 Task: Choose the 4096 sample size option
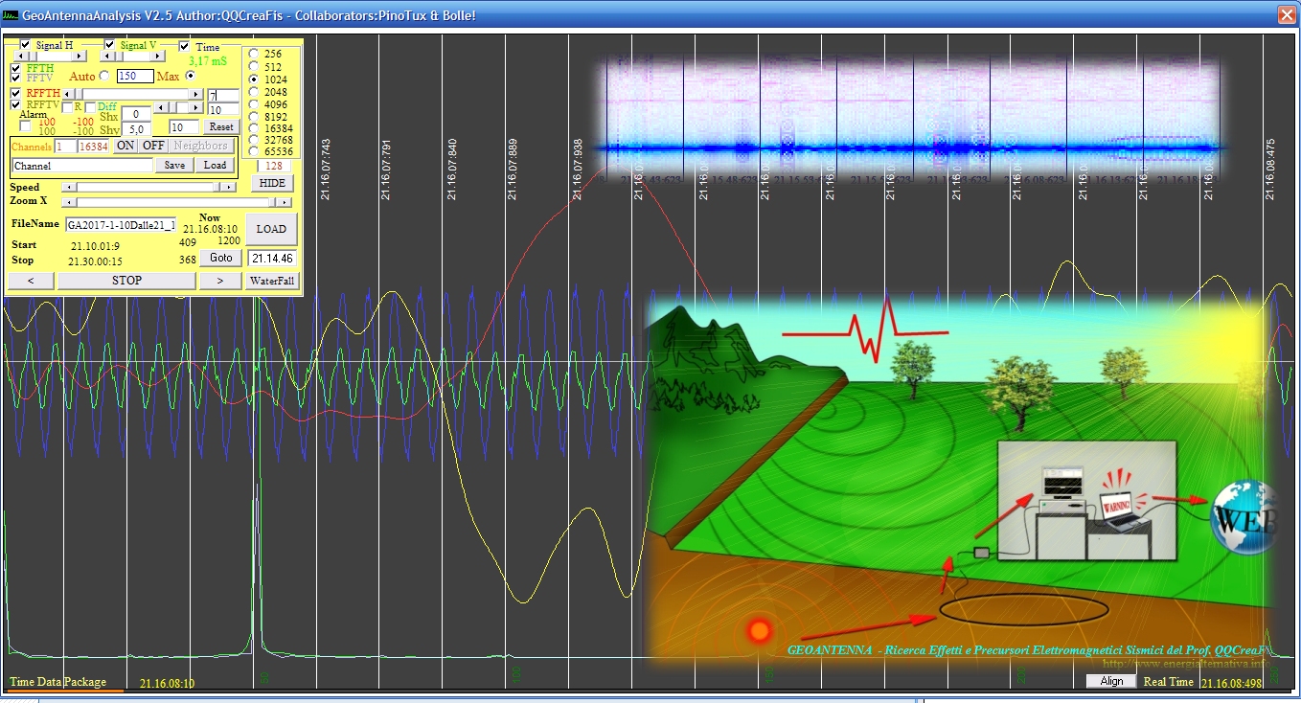pos(254,104)
